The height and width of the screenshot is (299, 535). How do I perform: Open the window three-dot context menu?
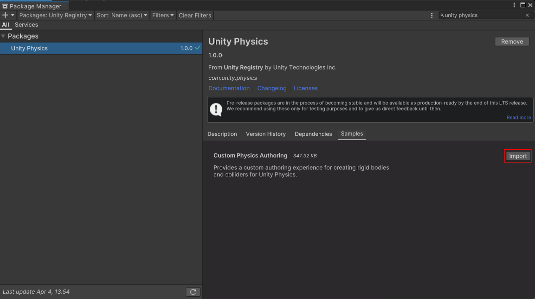(514, 5)
